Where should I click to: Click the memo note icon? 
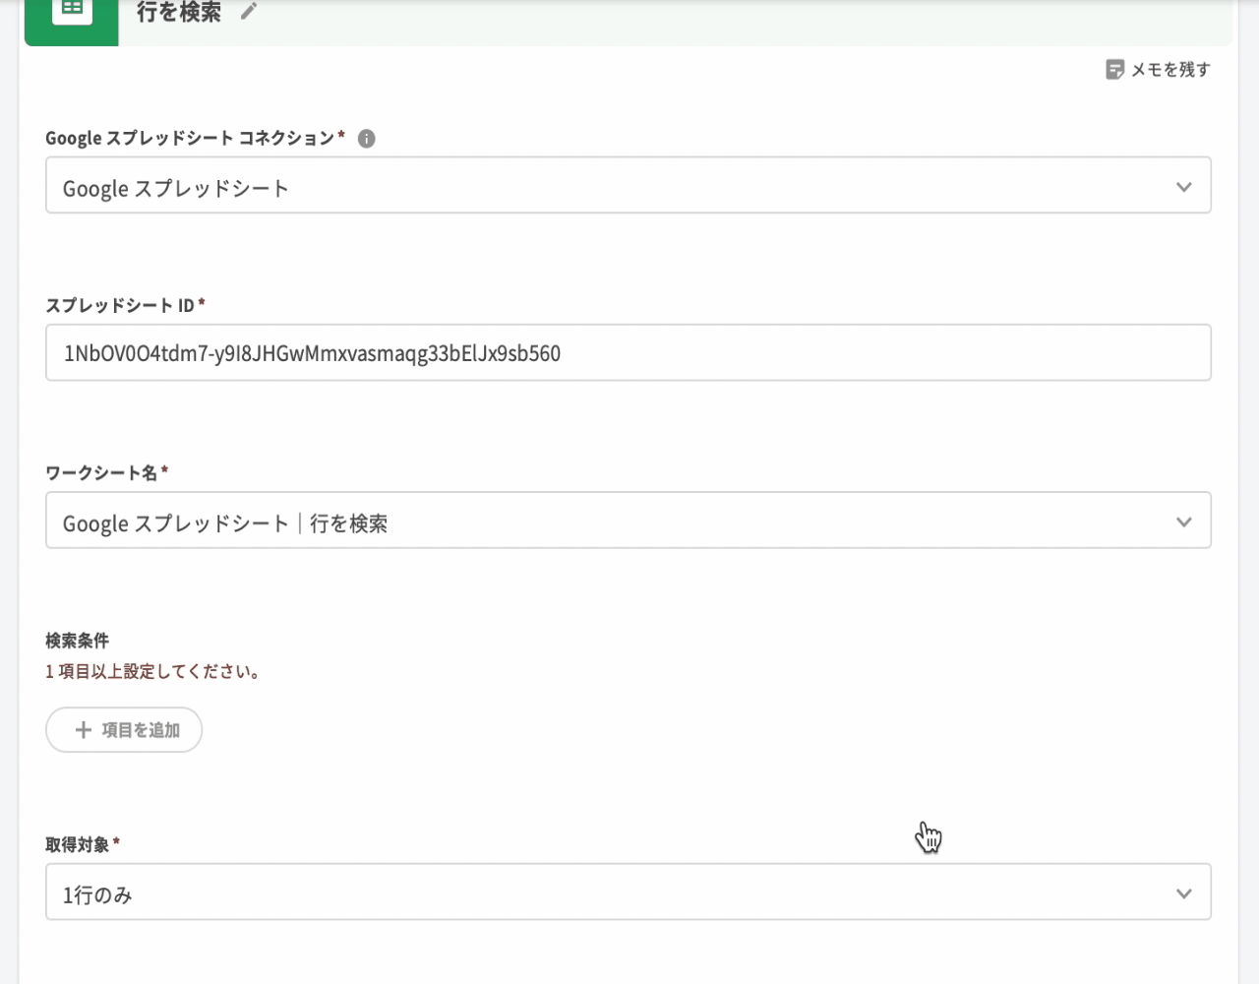(x=1114, y=69)
